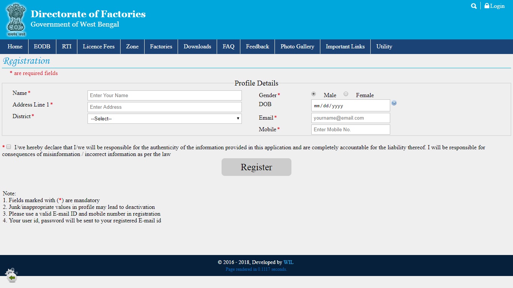
Task: Open the DOB date picker field
Action: tap(350, 105)
